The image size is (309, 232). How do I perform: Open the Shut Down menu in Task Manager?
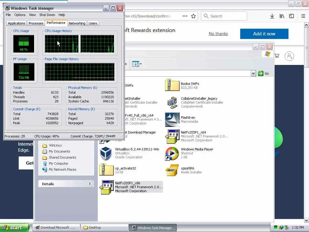[47, 15]
